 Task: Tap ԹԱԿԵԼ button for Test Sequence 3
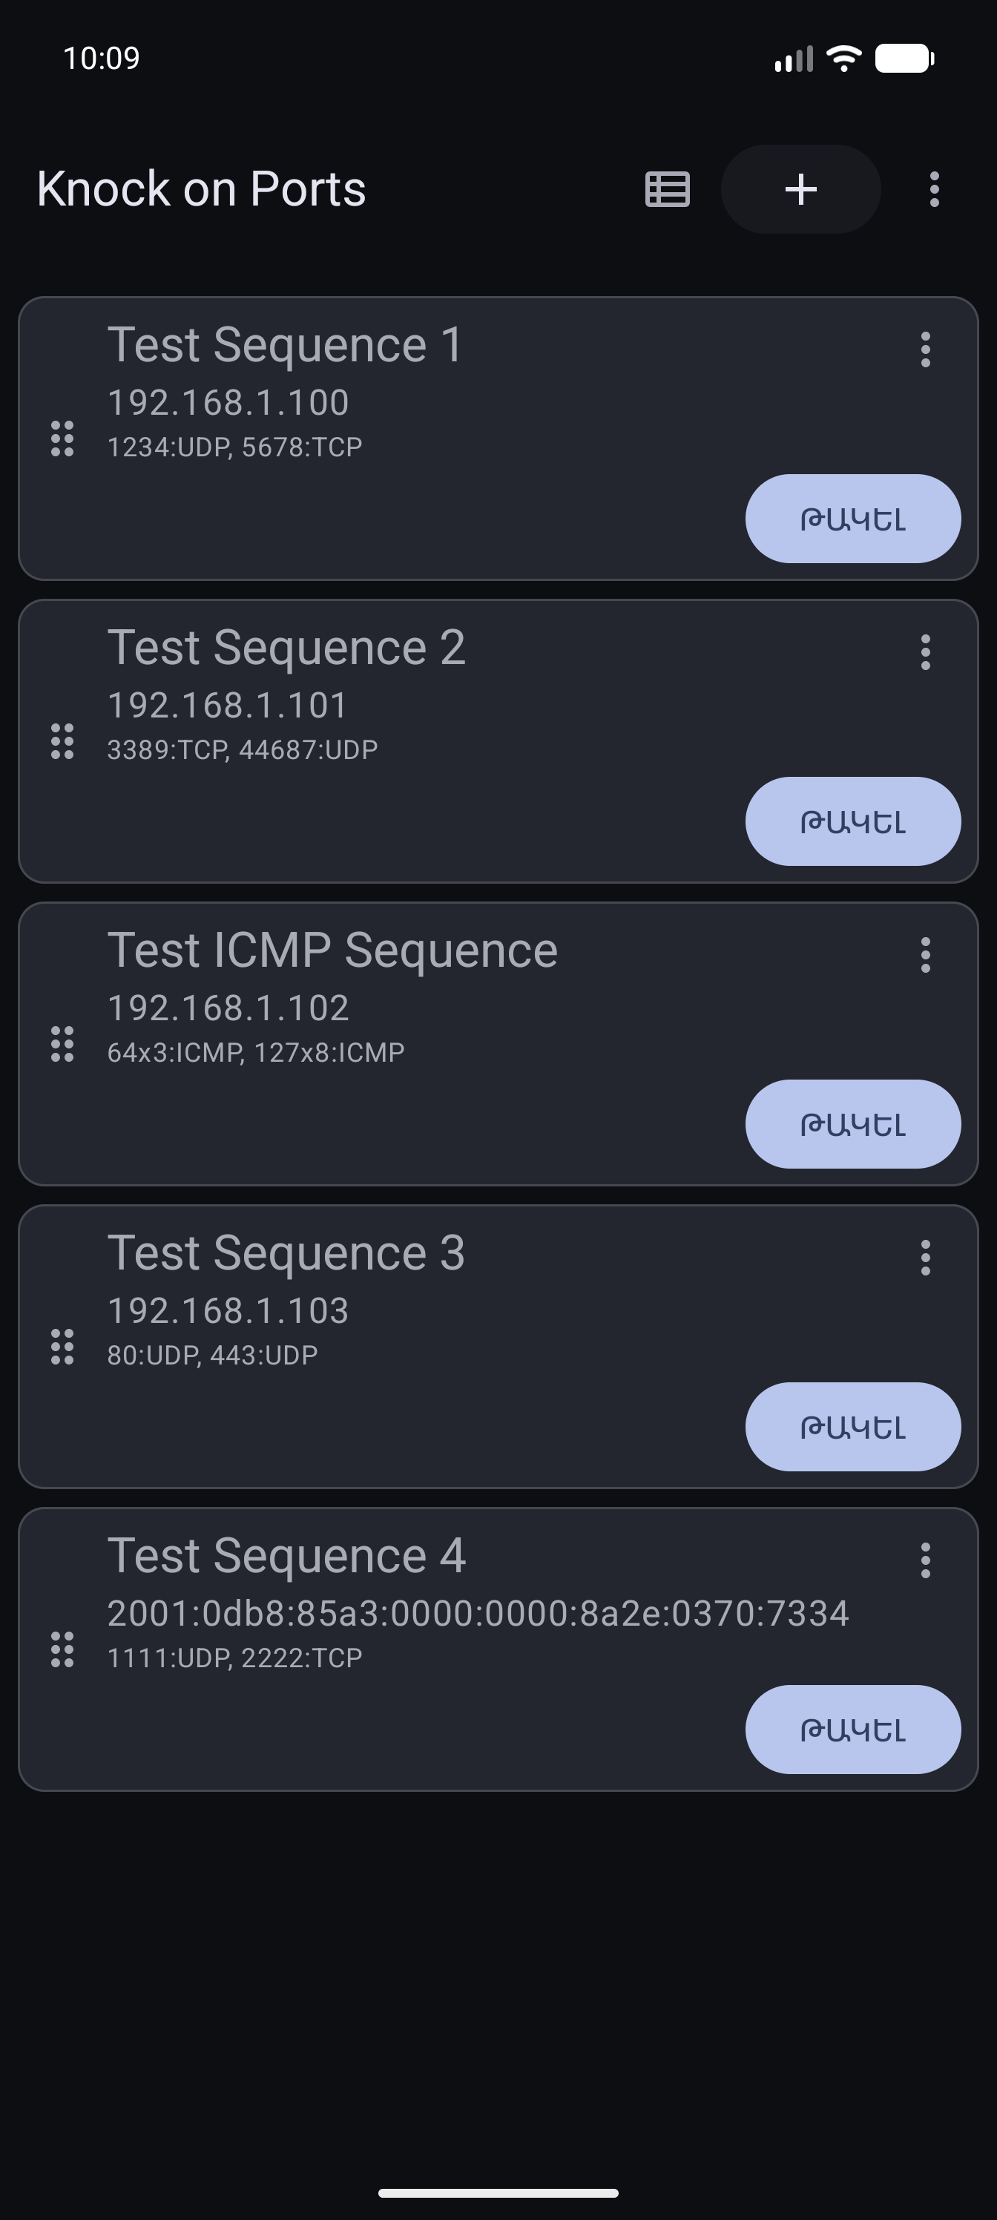[x=853, y=1426]
